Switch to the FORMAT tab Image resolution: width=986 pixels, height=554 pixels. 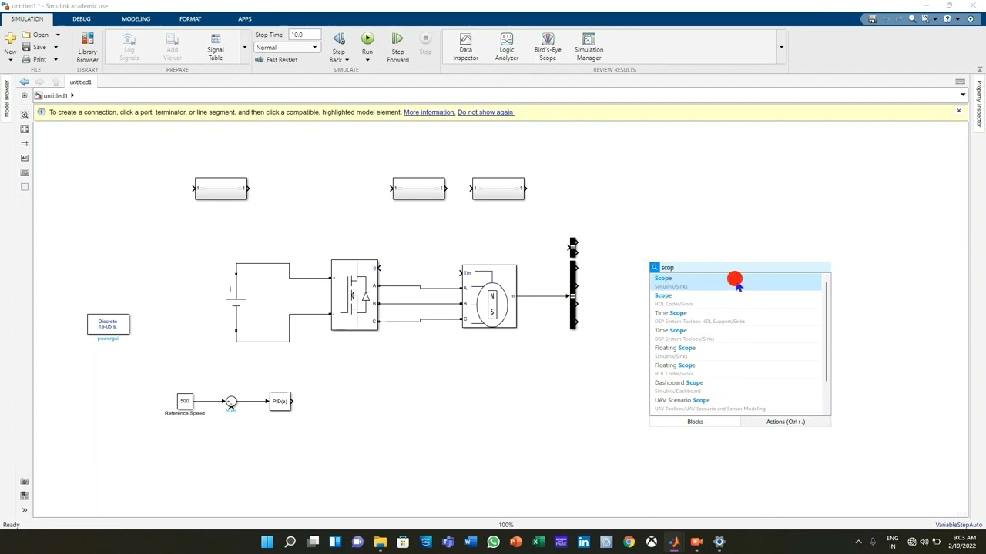pyautogui.click(x=190, y=18)
